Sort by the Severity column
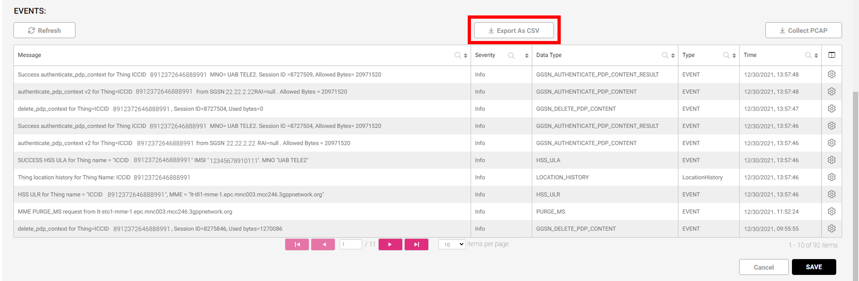859x281 pixels. click(527, 56)
